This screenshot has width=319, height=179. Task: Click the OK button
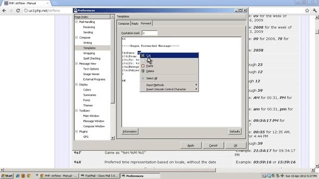[235, 145]
